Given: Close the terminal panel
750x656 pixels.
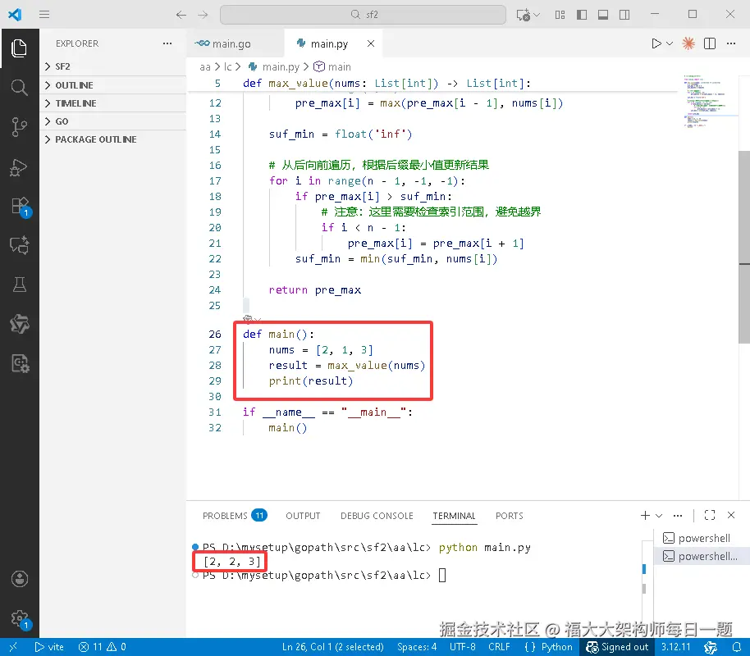Looking at the screenshot, I should [731, 515].
